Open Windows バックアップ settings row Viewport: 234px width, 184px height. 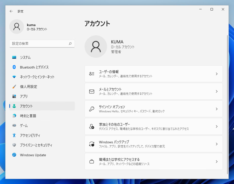[154, 144]
